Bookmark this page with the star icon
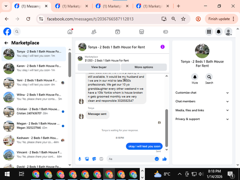The width and height of the screenshot is (240, 180). pyautogui.click(x=183, y=19)
